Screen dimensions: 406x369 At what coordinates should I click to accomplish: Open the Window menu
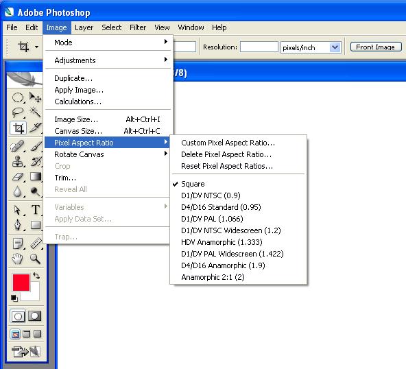tap(191, 27)
